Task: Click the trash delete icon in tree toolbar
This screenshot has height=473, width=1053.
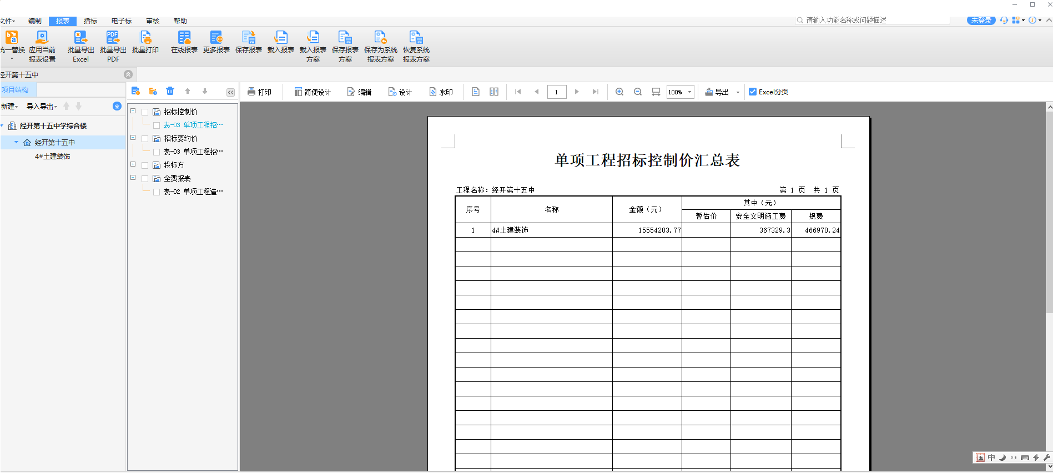Action: (170, 91)
